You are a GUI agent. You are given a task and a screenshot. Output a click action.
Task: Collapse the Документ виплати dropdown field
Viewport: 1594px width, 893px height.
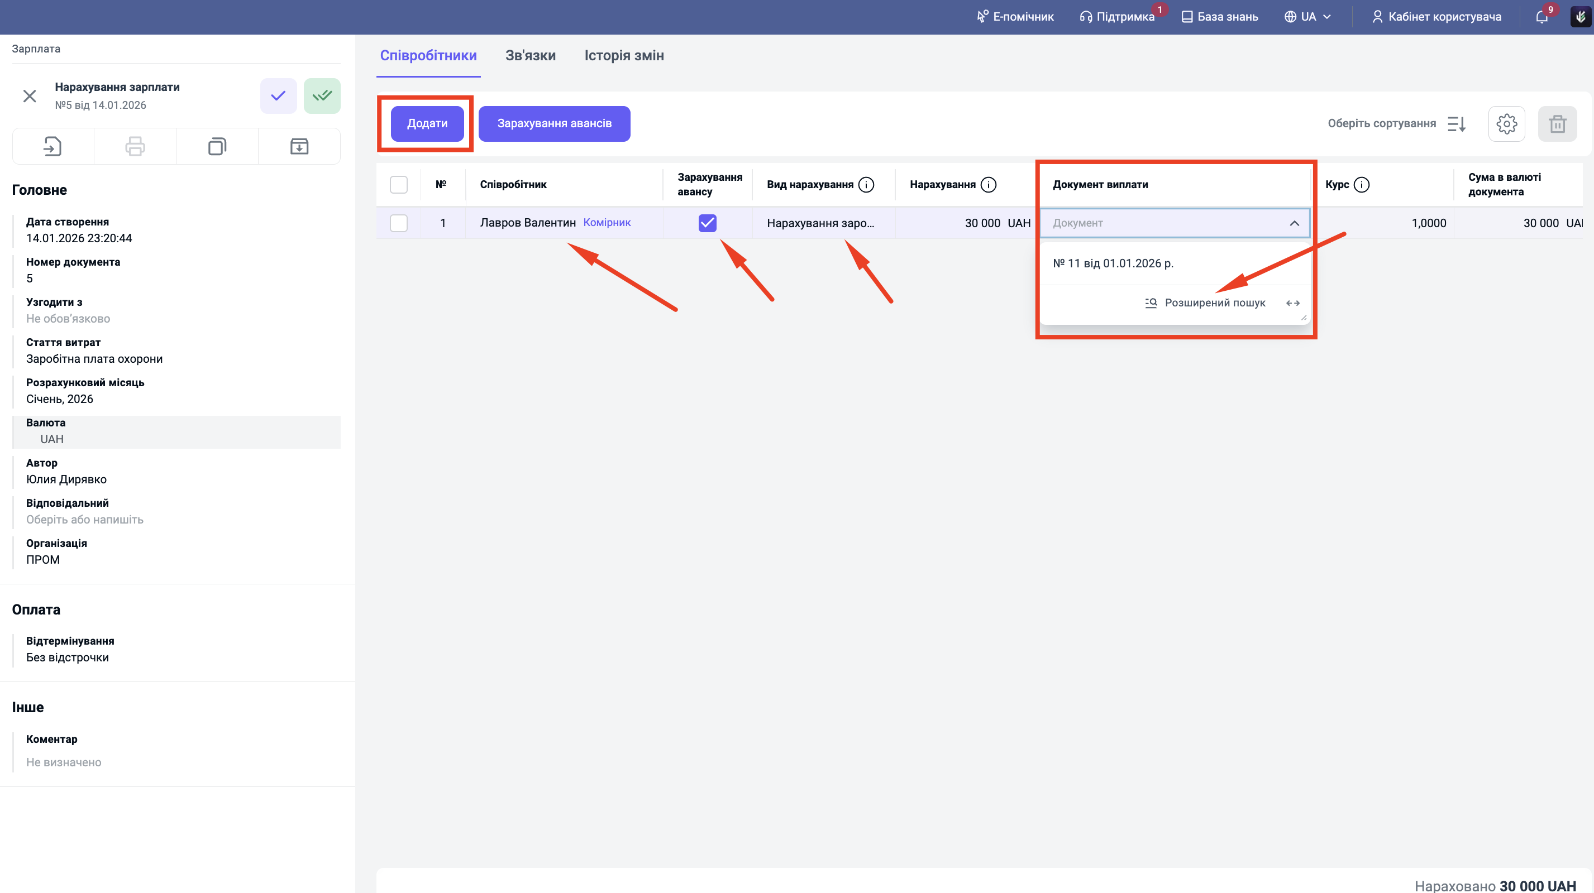1294,223
